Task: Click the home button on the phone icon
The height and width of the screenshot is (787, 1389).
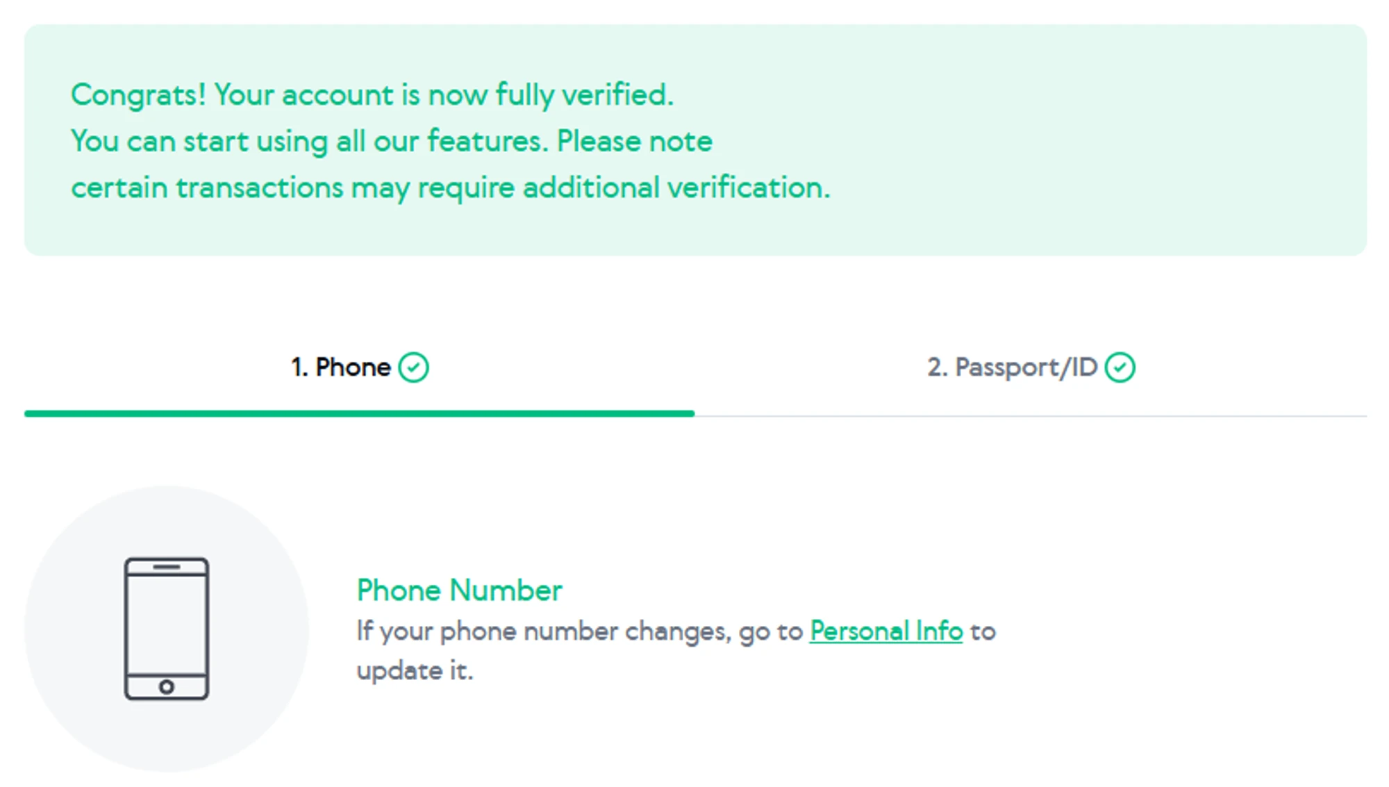Action: click(167, 687)
